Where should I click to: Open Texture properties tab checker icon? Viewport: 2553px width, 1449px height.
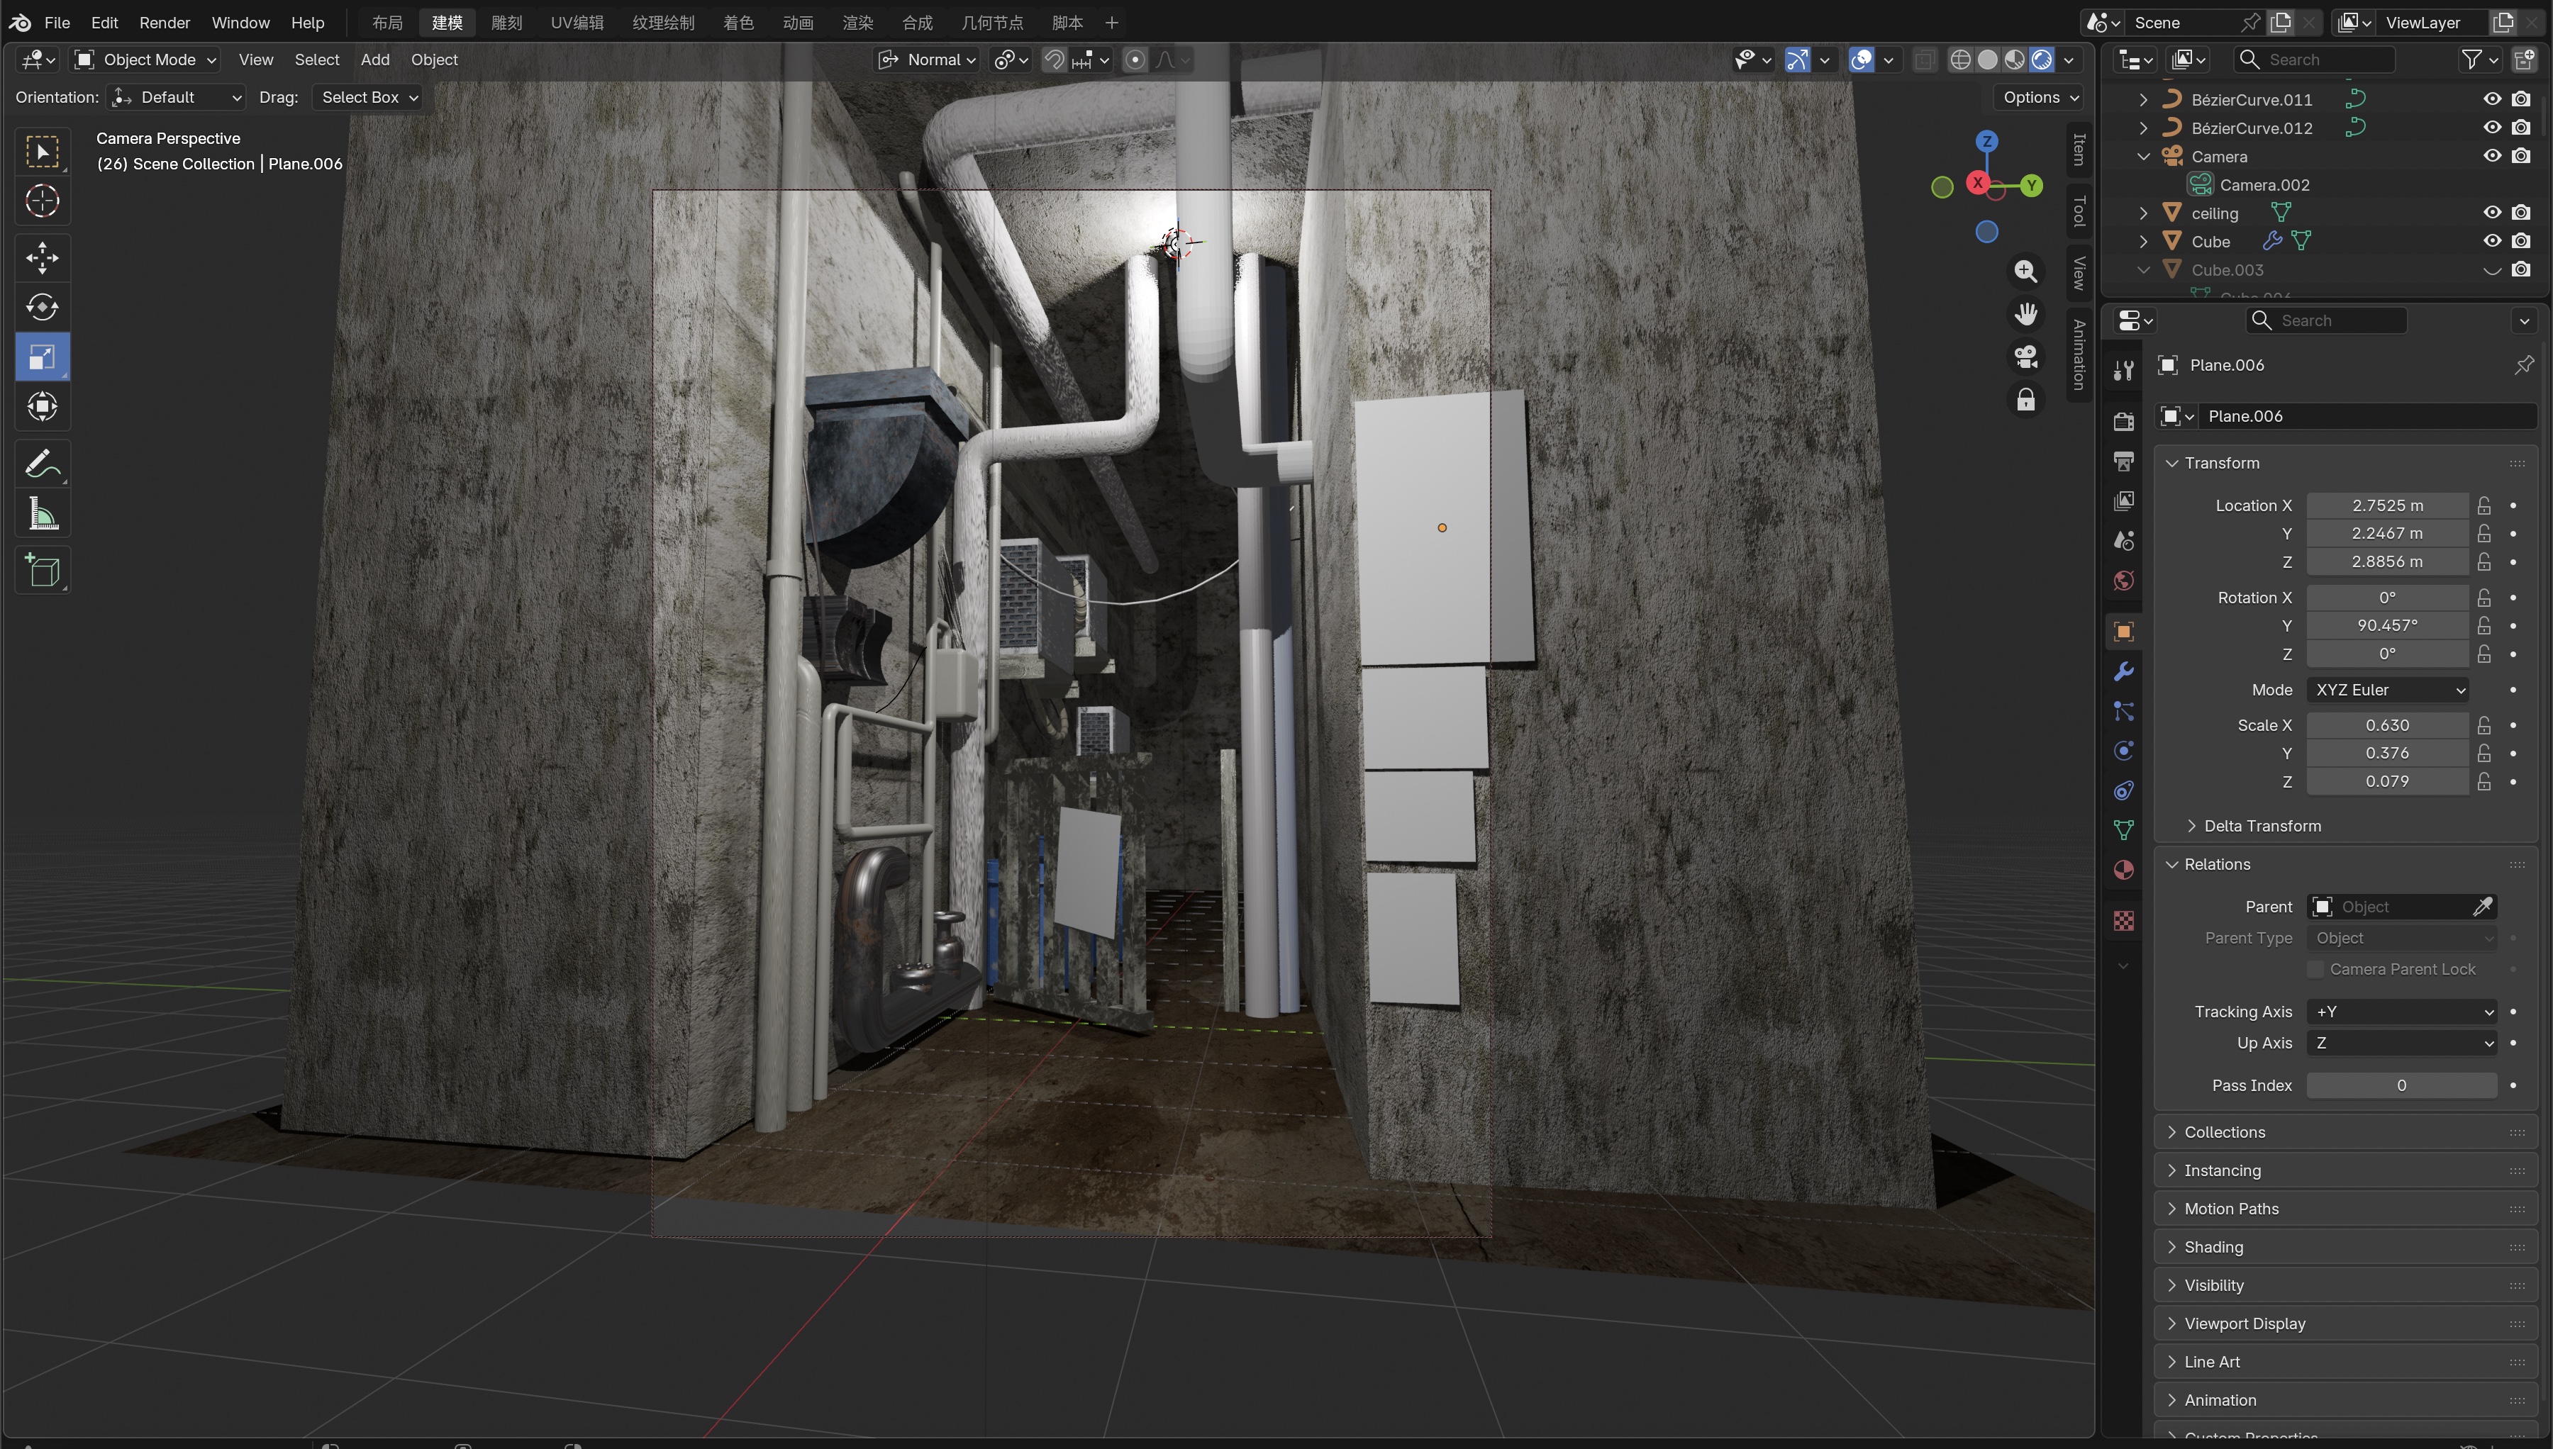click(2123, 922)
